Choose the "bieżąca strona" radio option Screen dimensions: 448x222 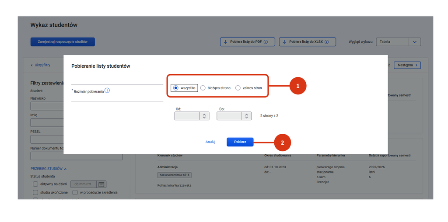pyautogui.click(x=203, y=88)
